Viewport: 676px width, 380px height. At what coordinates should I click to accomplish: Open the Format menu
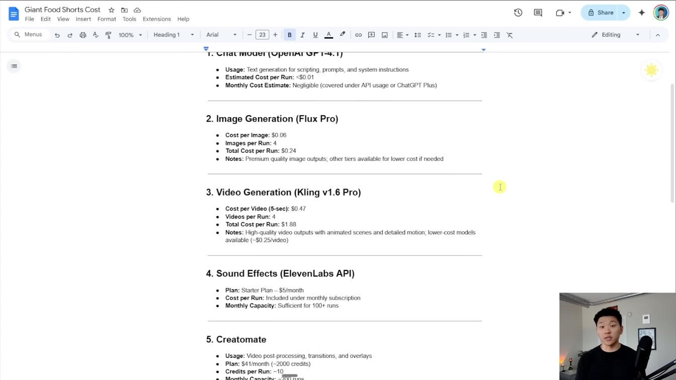107,19
